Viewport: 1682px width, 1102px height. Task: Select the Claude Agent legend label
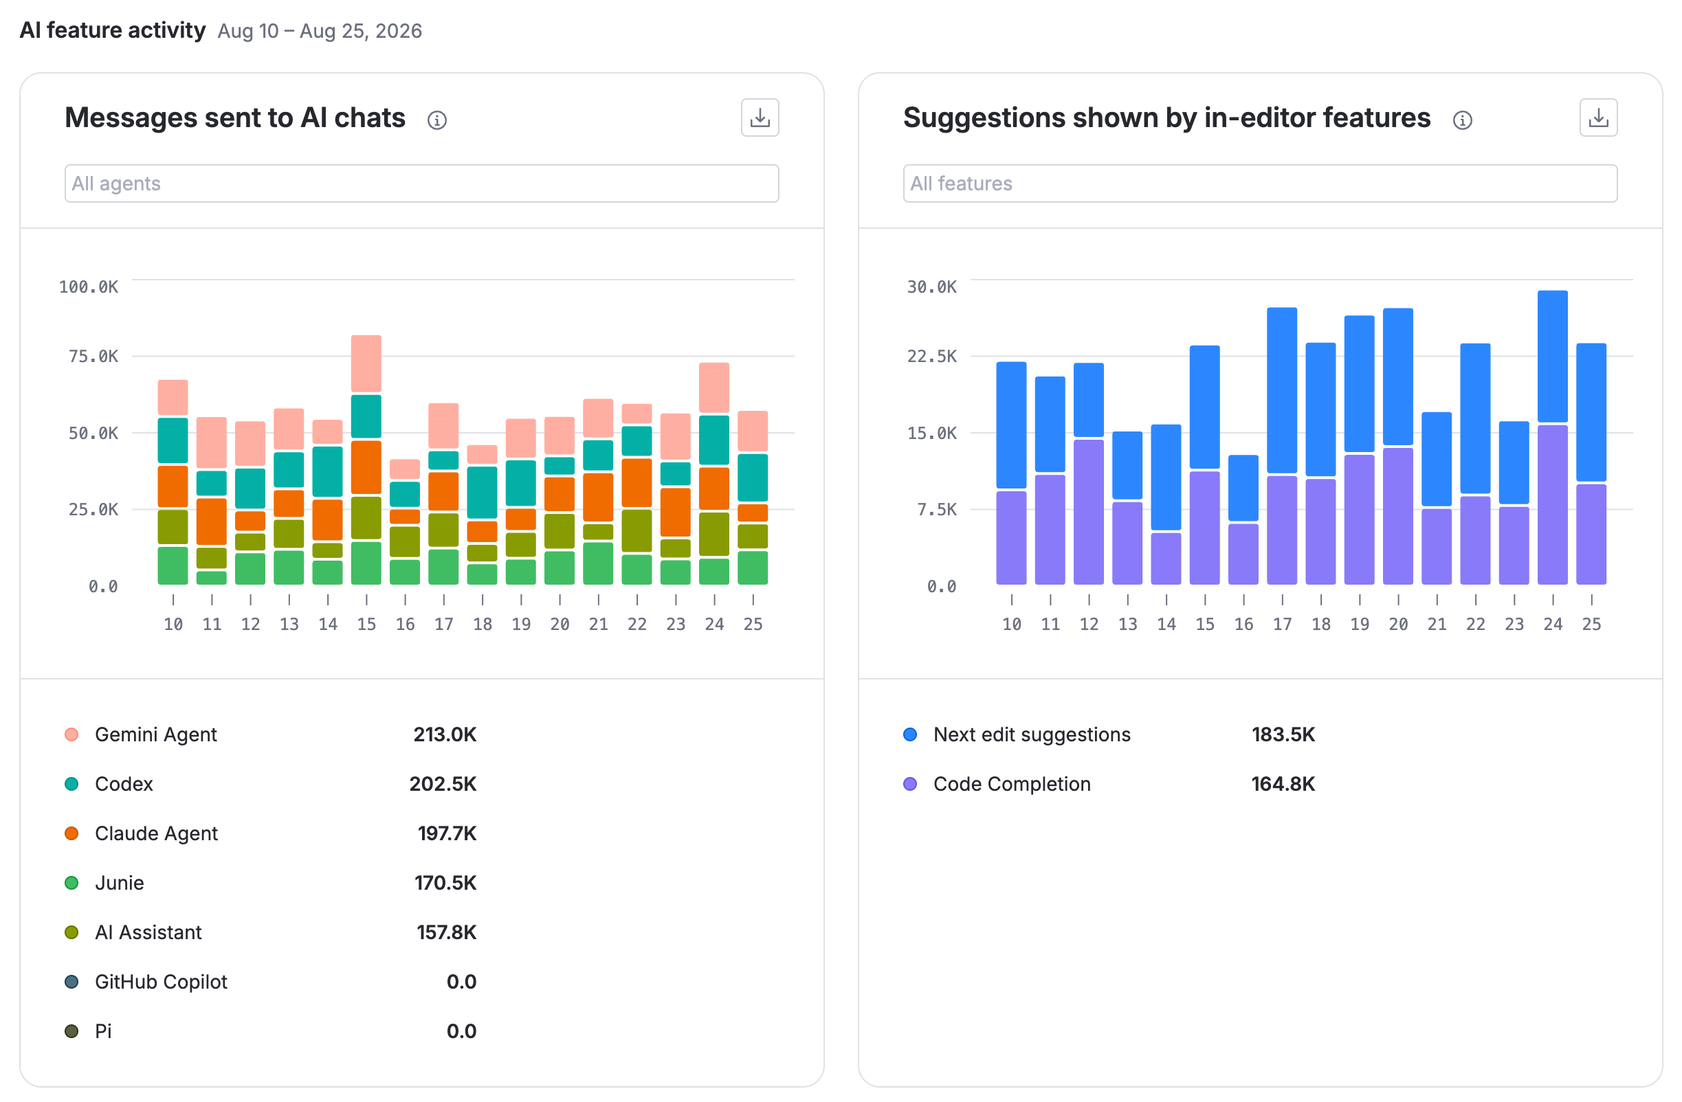(x=156, y=833)
